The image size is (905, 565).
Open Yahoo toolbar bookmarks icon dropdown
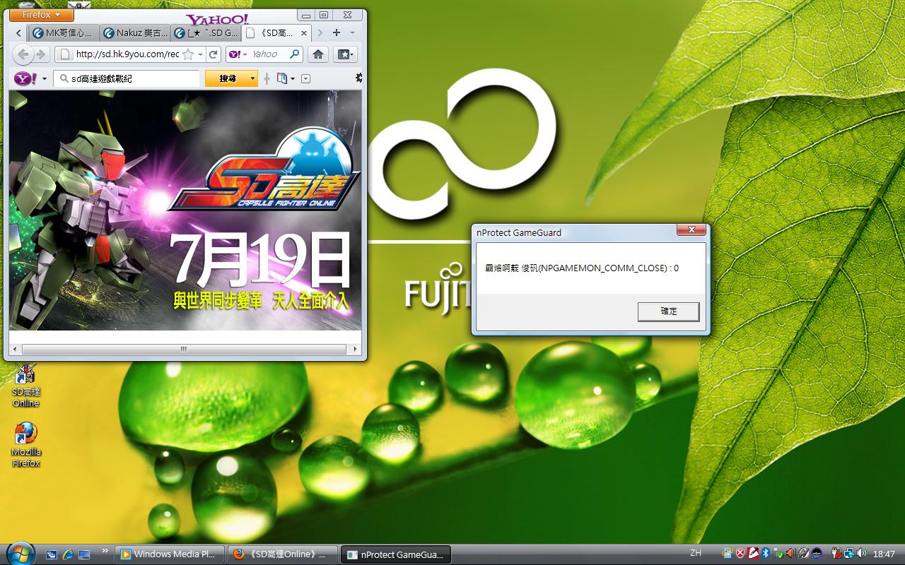286,78
